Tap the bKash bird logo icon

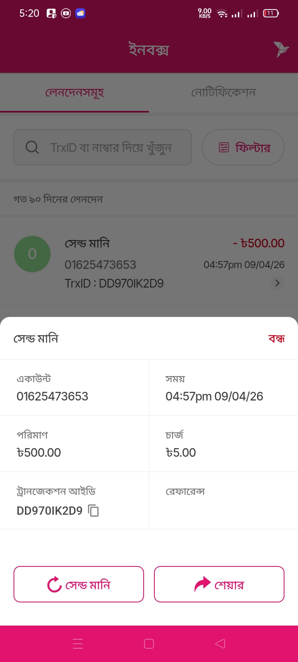pyautogui.click(x=281, y=49)
